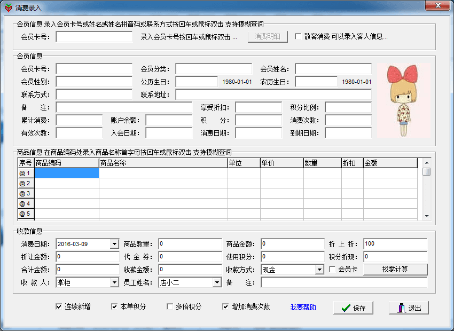Viewport: 454px width, 331px height.
Task: Click the member avatar cartoon girl picture
Action: pos(404,100)
